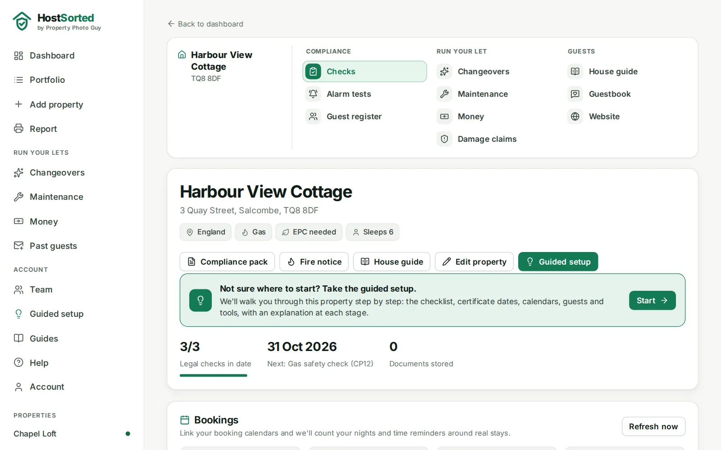Click the 31 Oct 2026 next check date
This screenshot has width=721, height=450.
(x=302, y=346)
